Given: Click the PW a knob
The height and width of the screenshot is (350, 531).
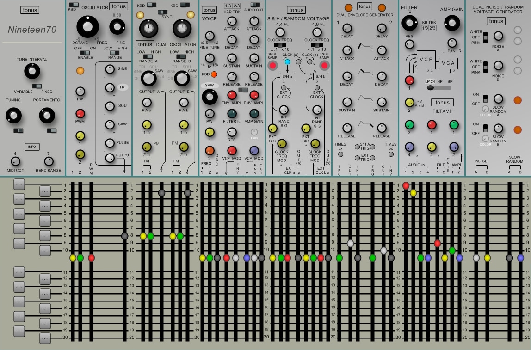Looking at the screenshot, I should pyautogui.click(x=147, y=103).
